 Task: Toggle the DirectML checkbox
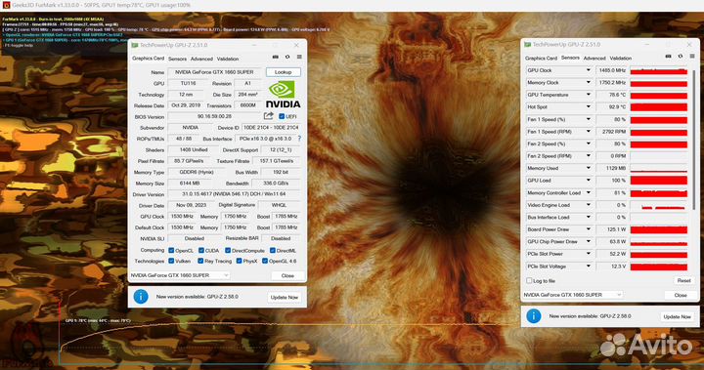pos(273,250)
